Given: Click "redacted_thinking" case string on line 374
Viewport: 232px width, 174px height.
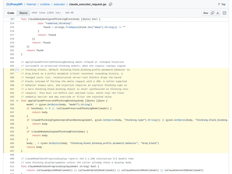Looking at the screenshot, I should tap(58, 23).
